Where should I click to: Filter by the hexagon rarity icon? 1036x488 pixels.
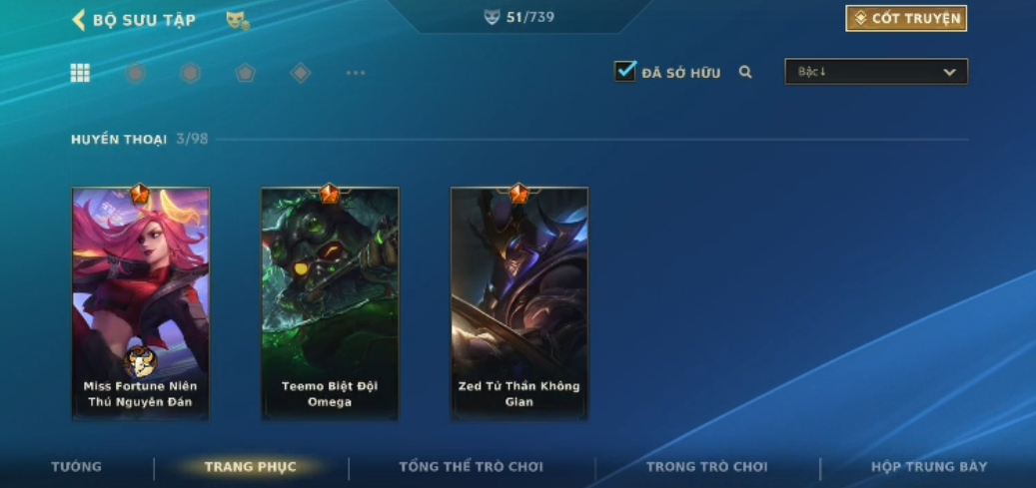190,73
